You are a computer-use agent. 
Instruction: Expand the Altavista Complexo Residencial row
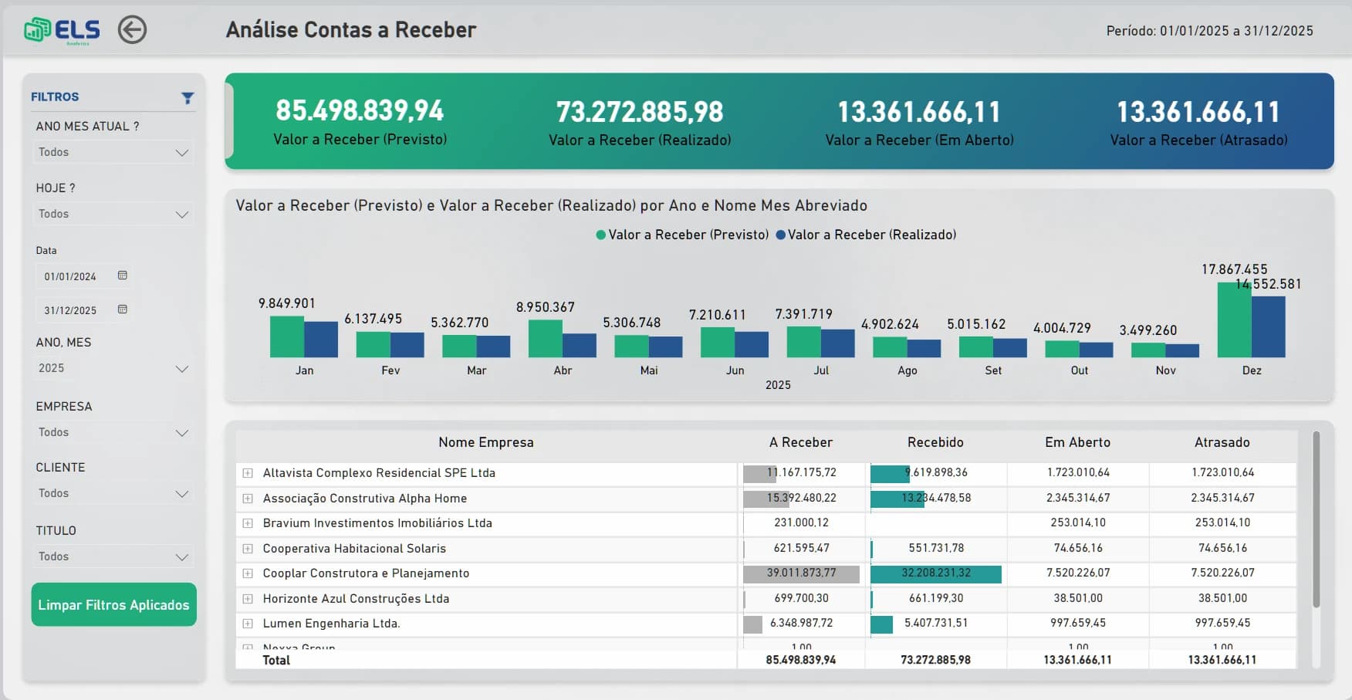pos(248,473)
